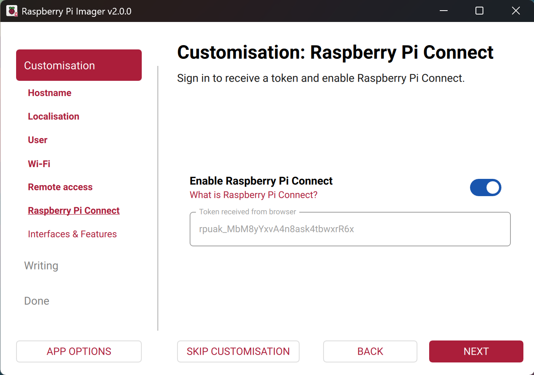Open the Wi-Fi configuration section
This screenshot has width=534, height=375.
[x=39, y=164]
